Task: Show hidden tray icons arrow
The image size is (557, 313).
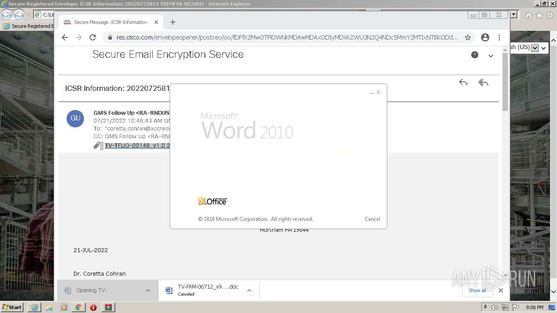Action: click(x=486, y=307)
